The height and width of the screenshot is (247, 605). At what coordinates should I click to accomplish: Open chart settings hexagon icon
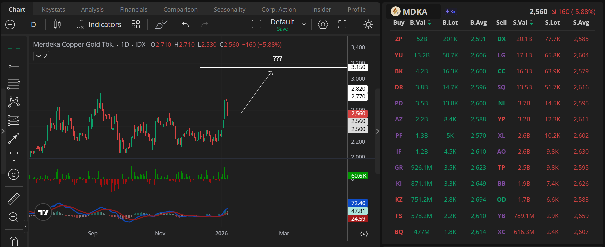coord(323,24)
